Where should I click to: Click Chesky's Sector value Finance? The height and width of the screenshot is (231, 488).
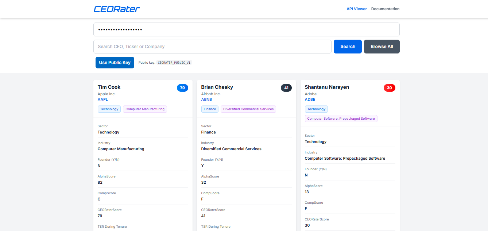(x=209, y=132)
